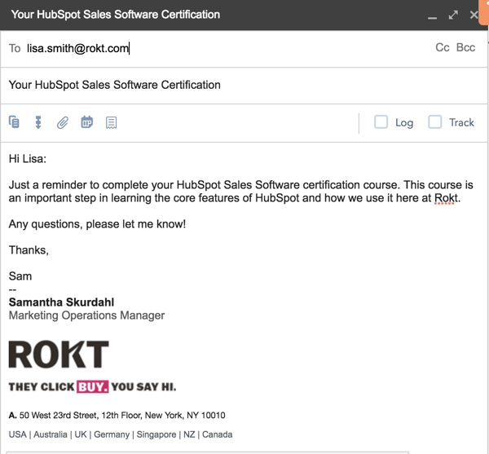
Task: Add Cc recipients
Action: [x=443, y=48]
